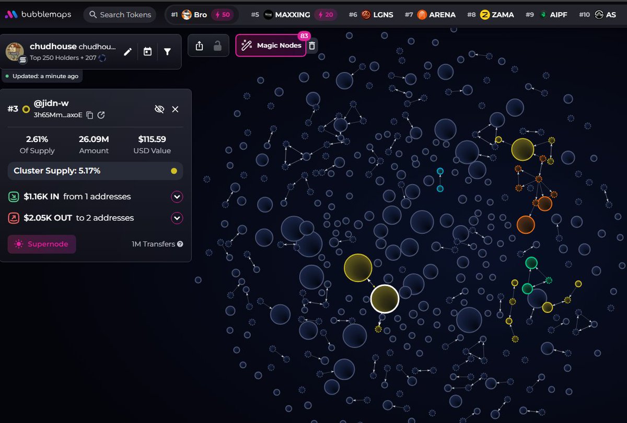Viewport: 627px width, 423px height.
Task: Click the @jidn-w yellow ring icon
Action: click(26, 109)
